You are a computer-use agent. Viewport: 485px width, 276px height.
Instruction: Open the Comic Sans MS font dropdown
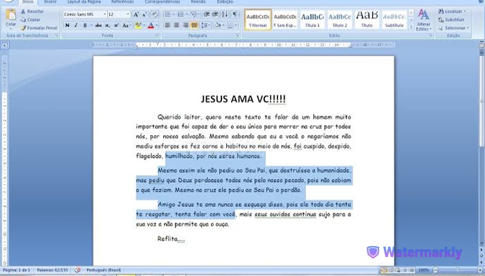coord(85,14)
